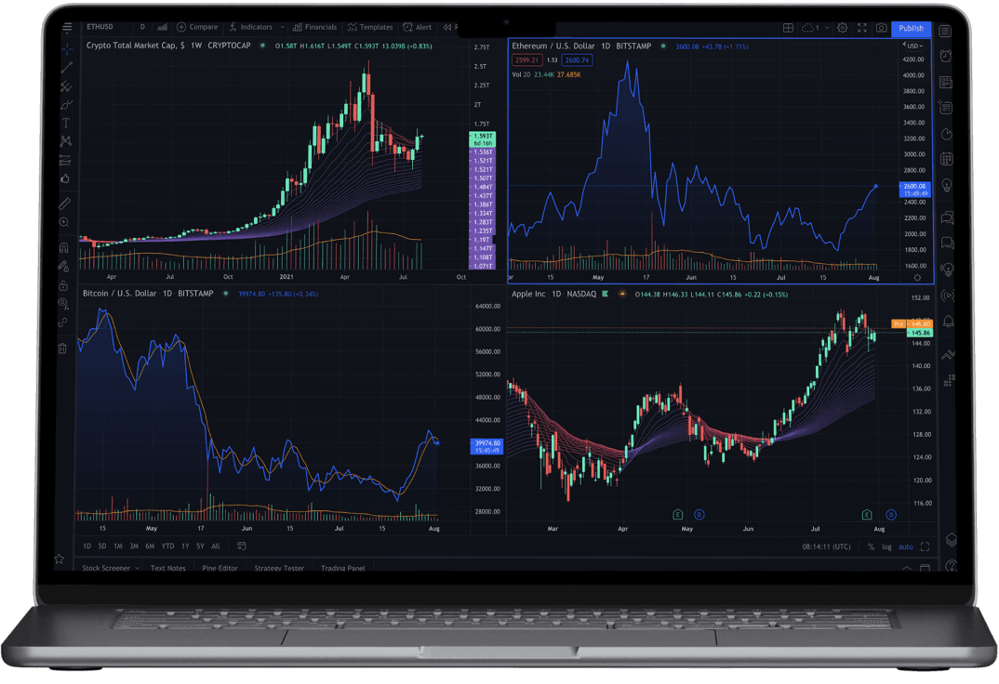The width and height of the screenshot is (999, 684).
Task: Open the economic calendar icon
Action: tap(947, 158)
